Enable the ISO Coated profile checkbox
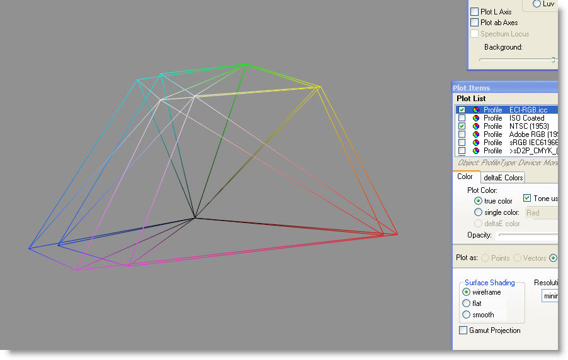 click(x=462, y=118)
